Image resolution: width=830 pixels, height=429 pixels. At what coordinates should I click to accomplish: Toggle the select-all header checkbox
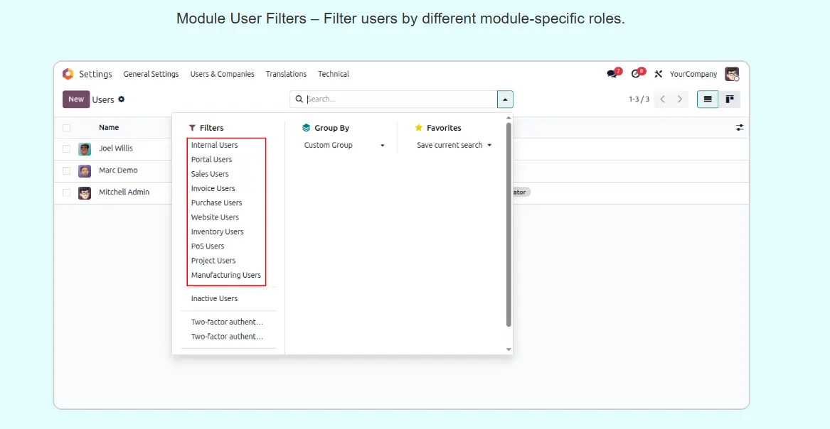pos(66,128)
